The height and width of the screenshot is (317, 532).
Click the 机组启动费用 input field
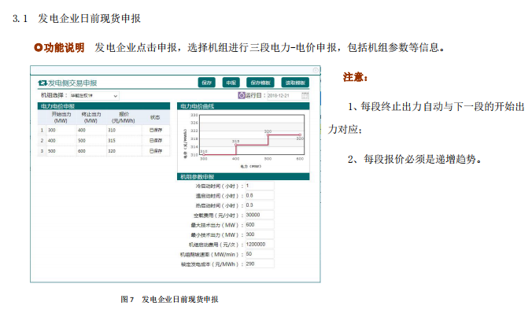pyautogui.click(x=258, y=245)
